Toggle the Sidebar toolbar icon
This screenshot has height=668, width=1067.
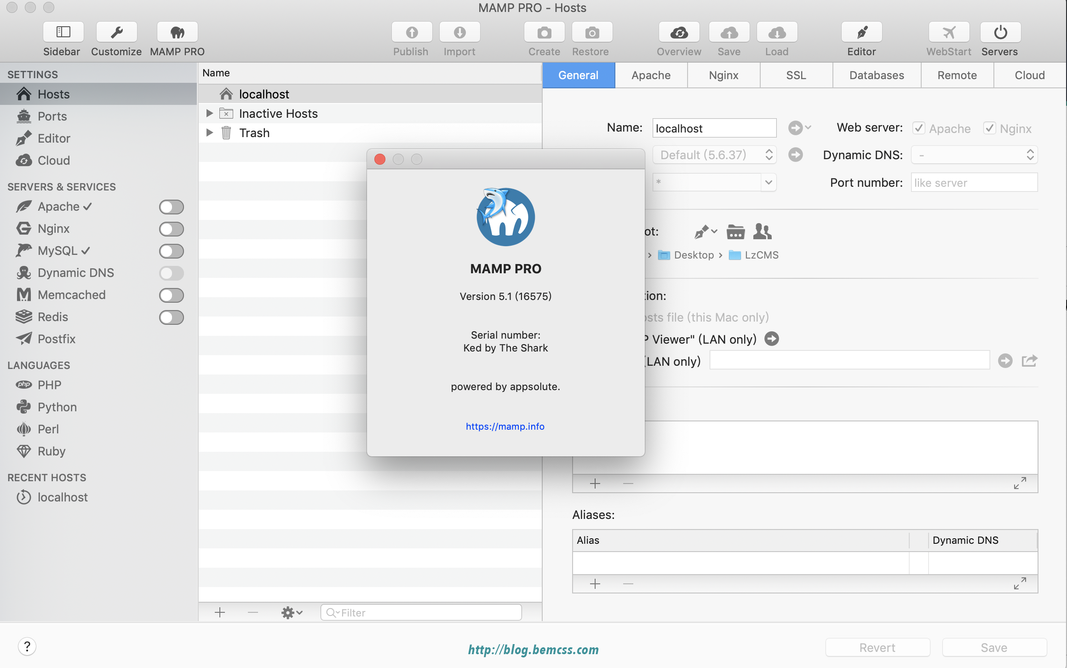coord(63,33)
